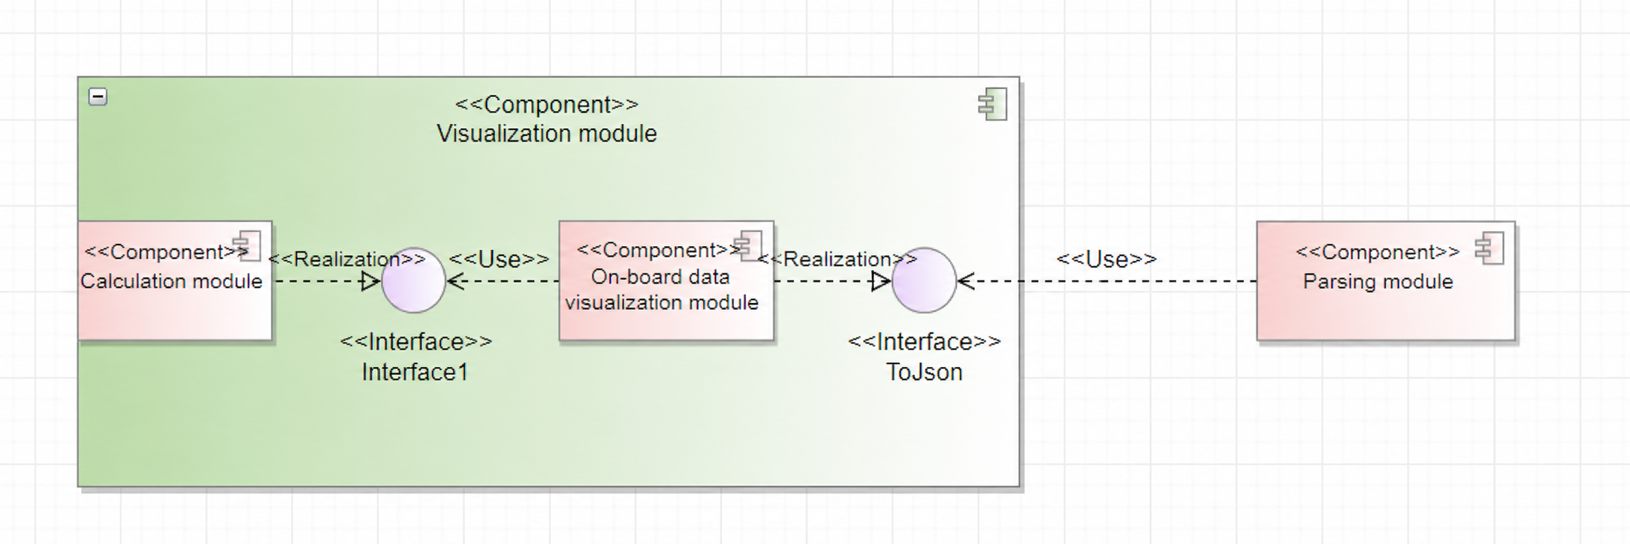The image size is (1630, 544).
Task: Click the Parsing module component icon
Action: (1490, 248)
